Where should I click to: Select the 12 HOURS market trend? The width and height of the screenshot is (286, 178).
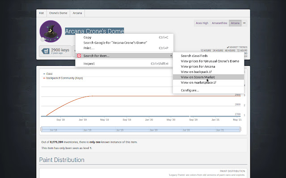(x=206, y=50)
